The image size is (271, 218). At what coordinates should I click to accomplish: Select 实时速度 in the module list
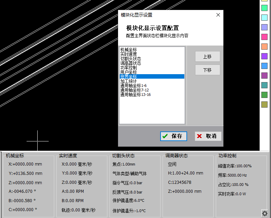click(152, 54)
